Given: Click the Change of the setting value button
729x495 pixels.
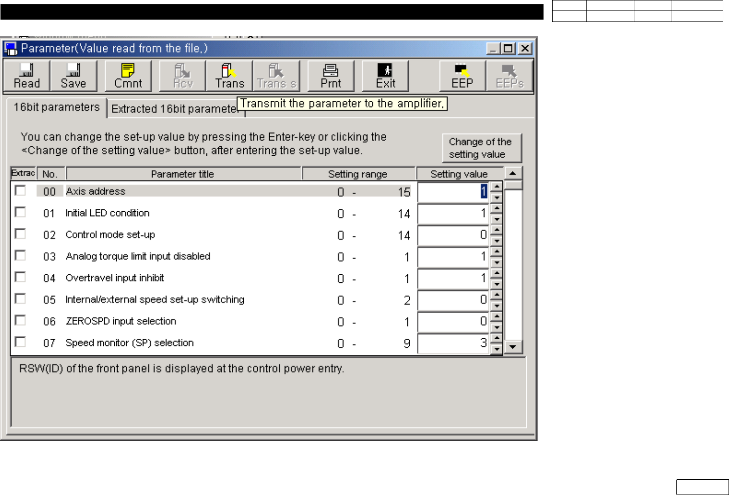Looking at the screenshot, I should 481,148.
